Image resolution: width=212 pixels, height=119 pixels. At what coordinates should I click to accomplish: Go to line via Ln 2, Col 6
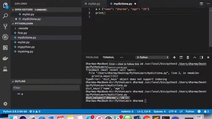coord(144,111)
